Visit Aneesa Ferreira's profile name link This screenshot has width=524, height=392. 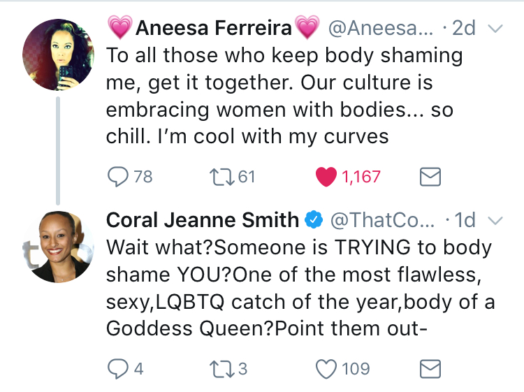(214, 27)
